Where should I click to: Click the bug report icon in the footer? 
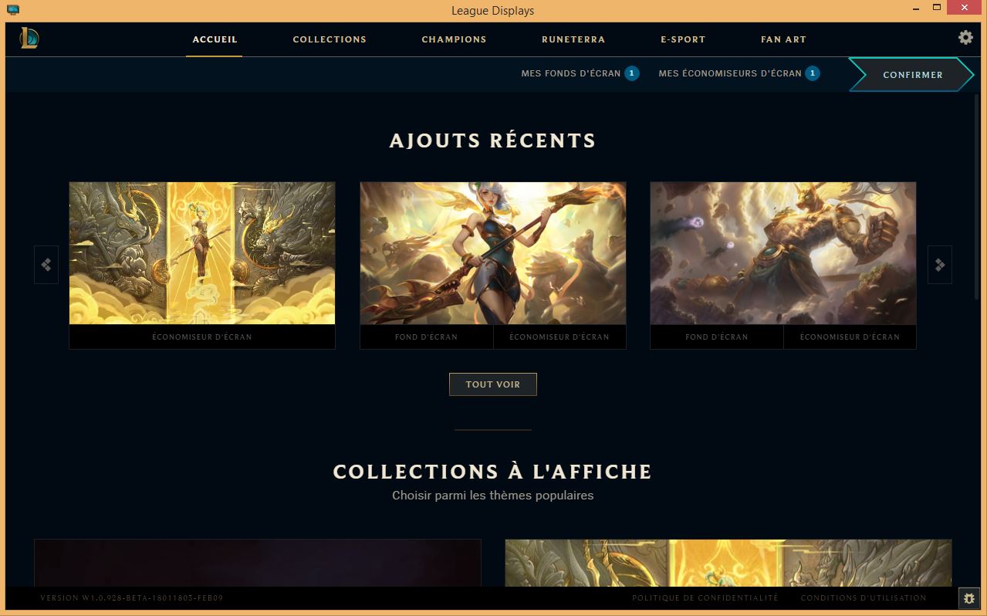pyautogui.click(x=969, y=598)
